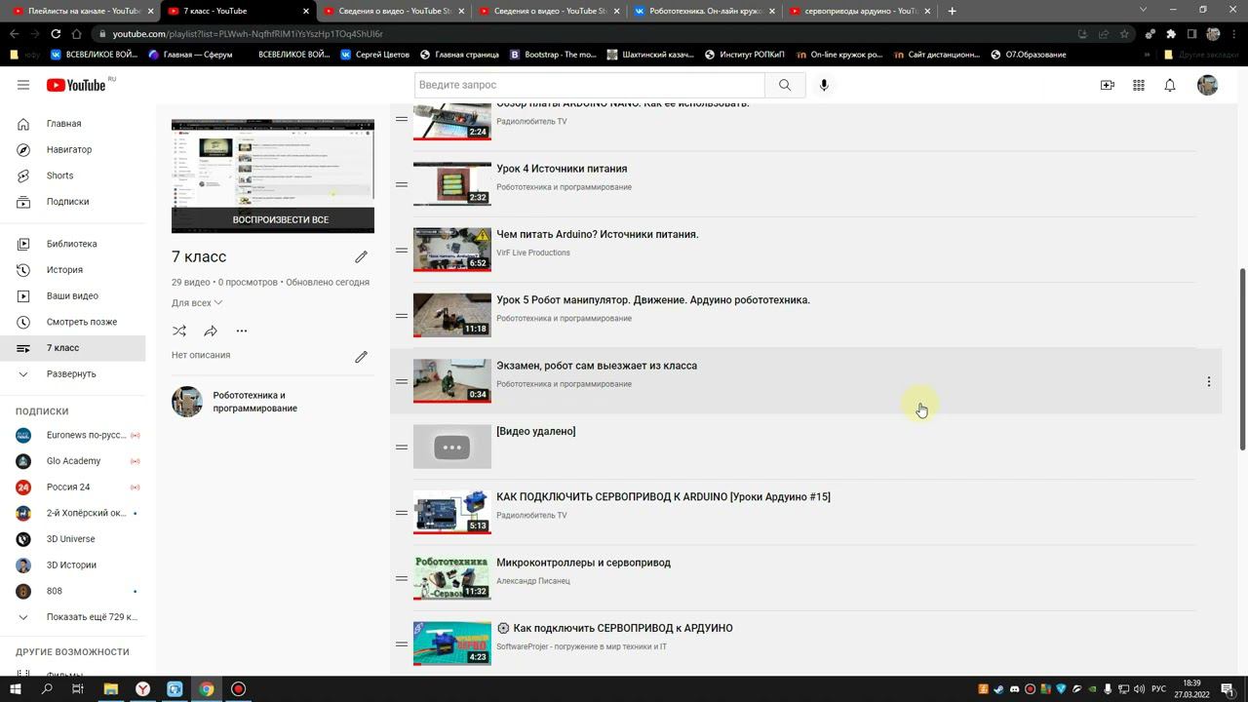
Task: Activate voice search microphone
Action: coord(824,85)
